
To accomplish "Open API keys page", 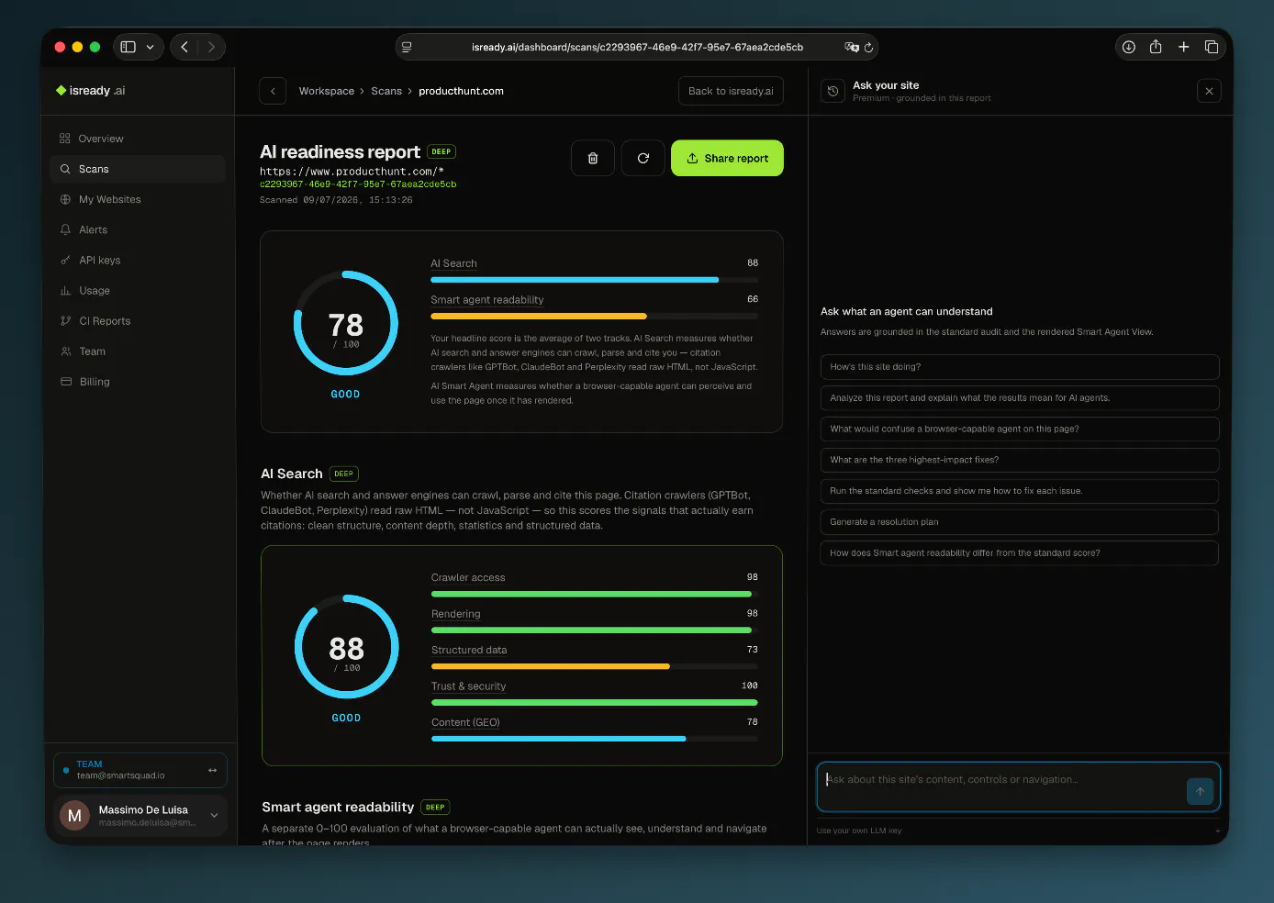I will [x=138, y=260].
